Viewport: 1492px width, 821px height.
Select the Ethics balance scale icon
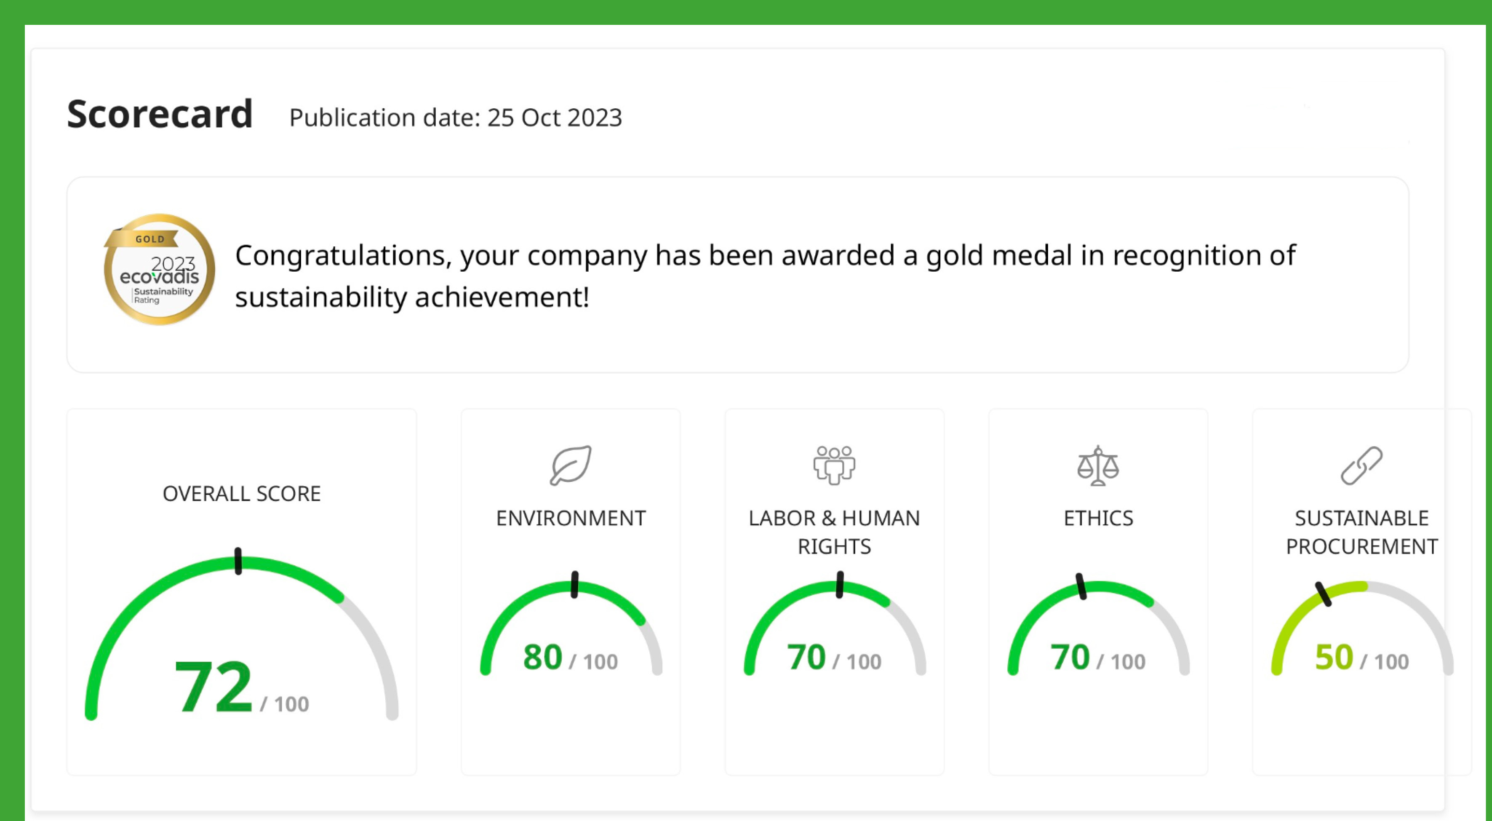[x=1098, y=466]
